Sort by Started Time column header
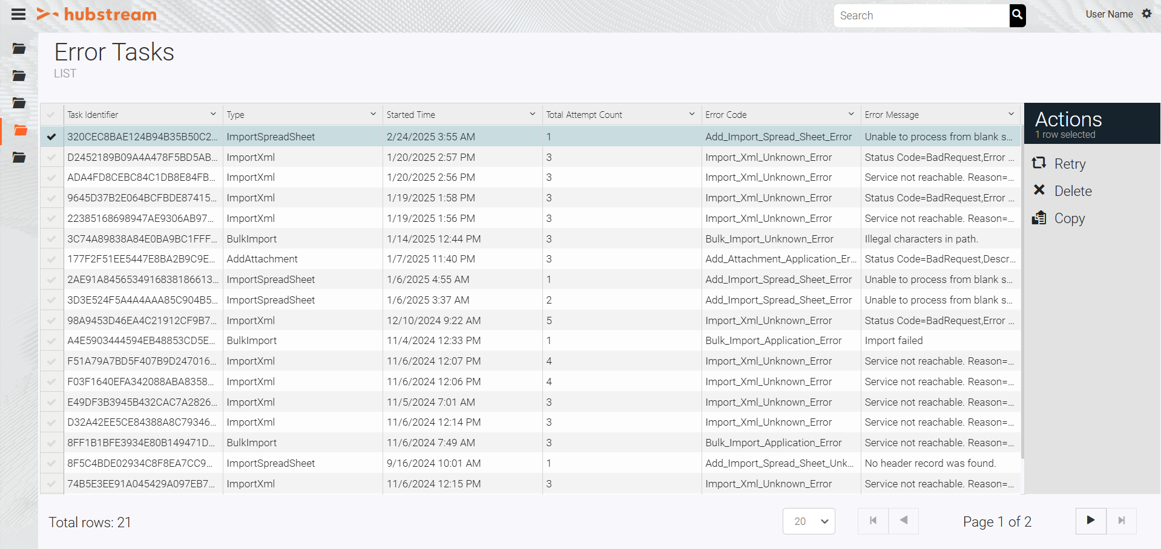The image size is (1161, 549). point(411,115)
